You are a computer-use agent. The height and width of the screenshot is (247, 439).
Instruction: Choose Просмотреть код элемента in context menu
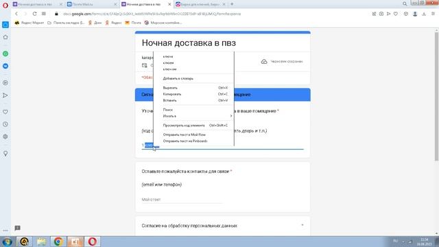point(193,126)
